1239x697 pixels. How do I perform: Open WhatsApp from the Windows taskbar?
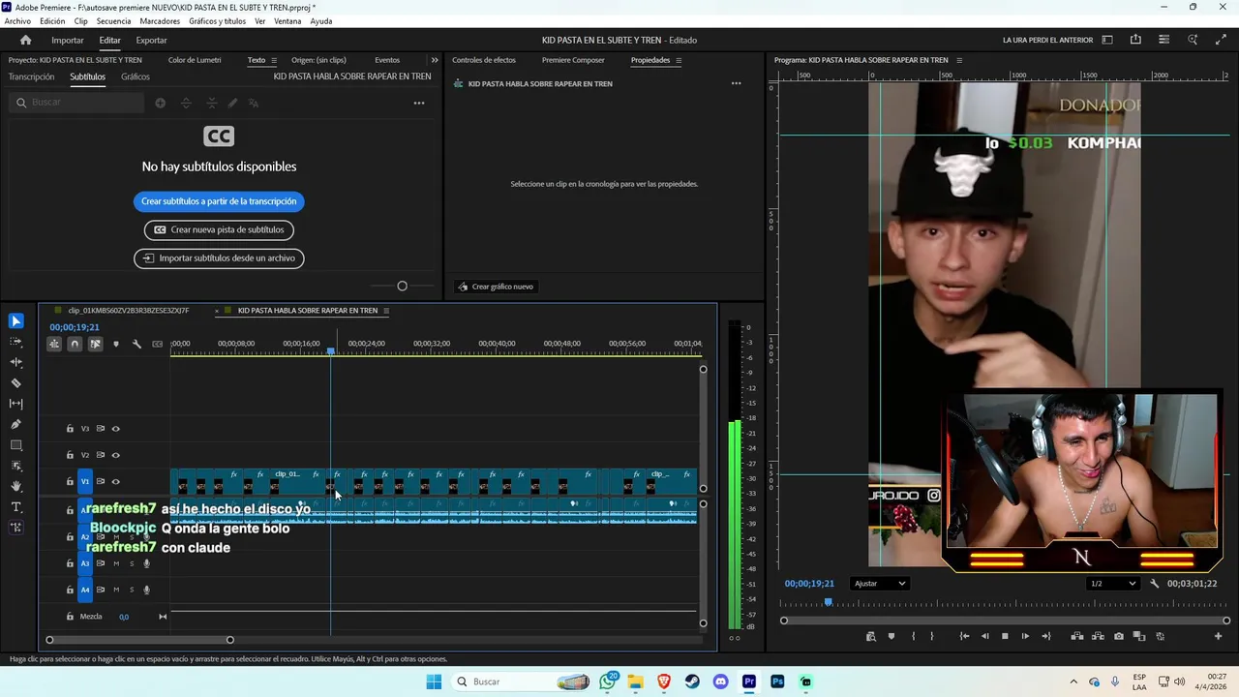(x=608, y=682)
